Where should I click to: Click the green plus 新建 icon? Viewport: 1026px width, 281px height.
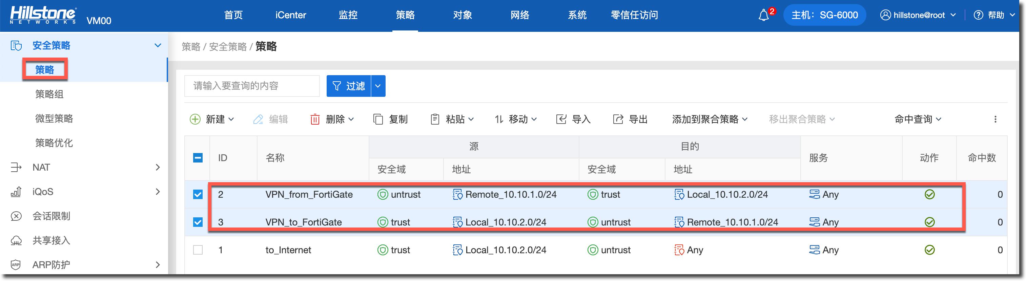pyautogui.click(x=195, y=119)
